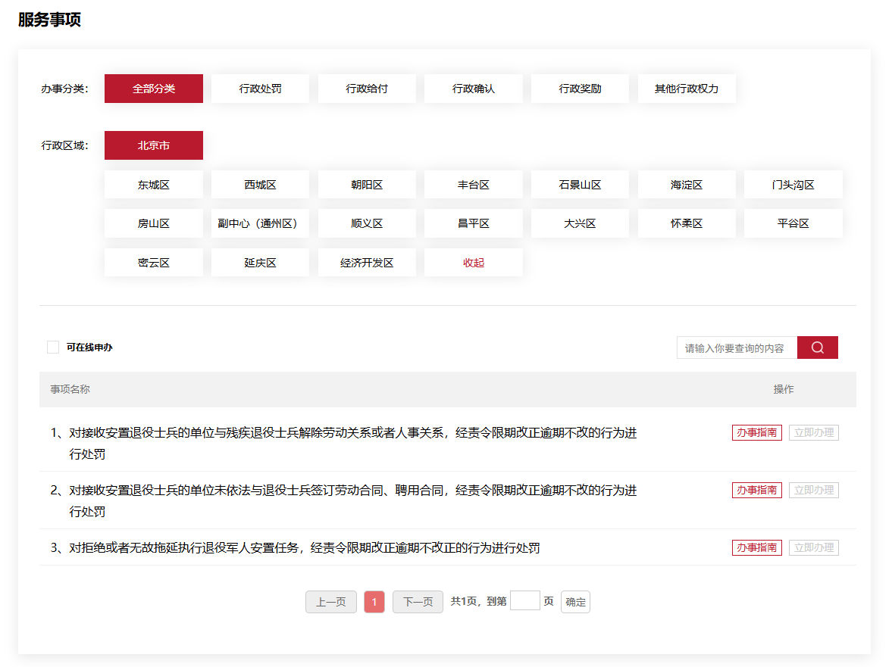
Task: Choose 海淀区 from the district list
Action: click(687, 184)
